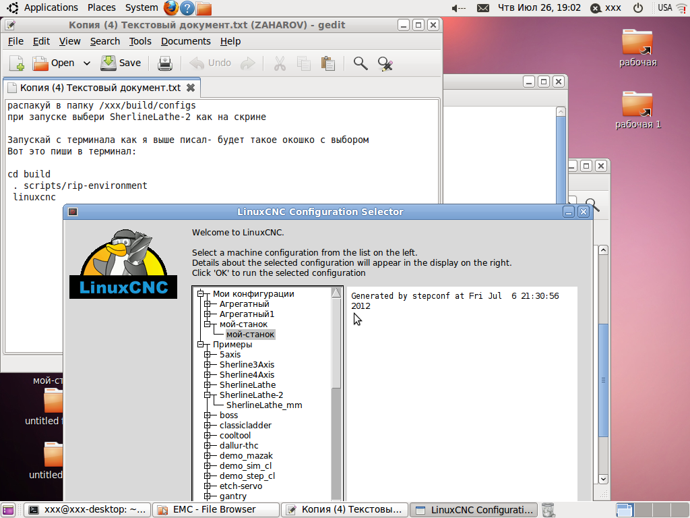Cut selection with the scissors icon
690x518 pixels.
(x=280, y=63)
